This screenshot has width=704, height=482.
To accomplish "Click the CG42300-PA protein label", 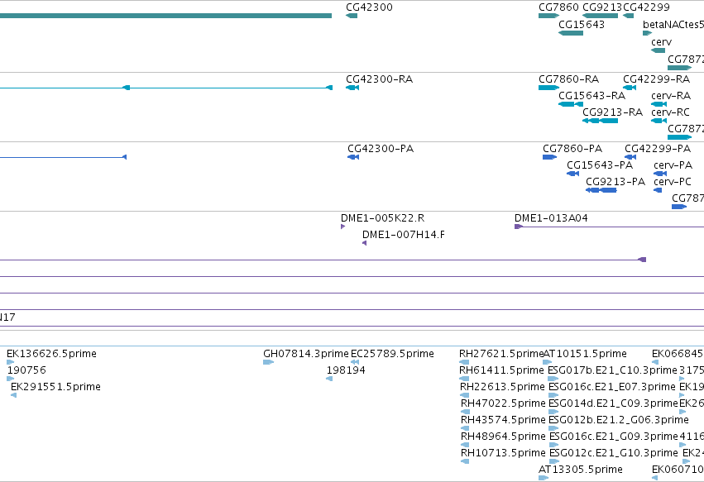I will point(381,149).
